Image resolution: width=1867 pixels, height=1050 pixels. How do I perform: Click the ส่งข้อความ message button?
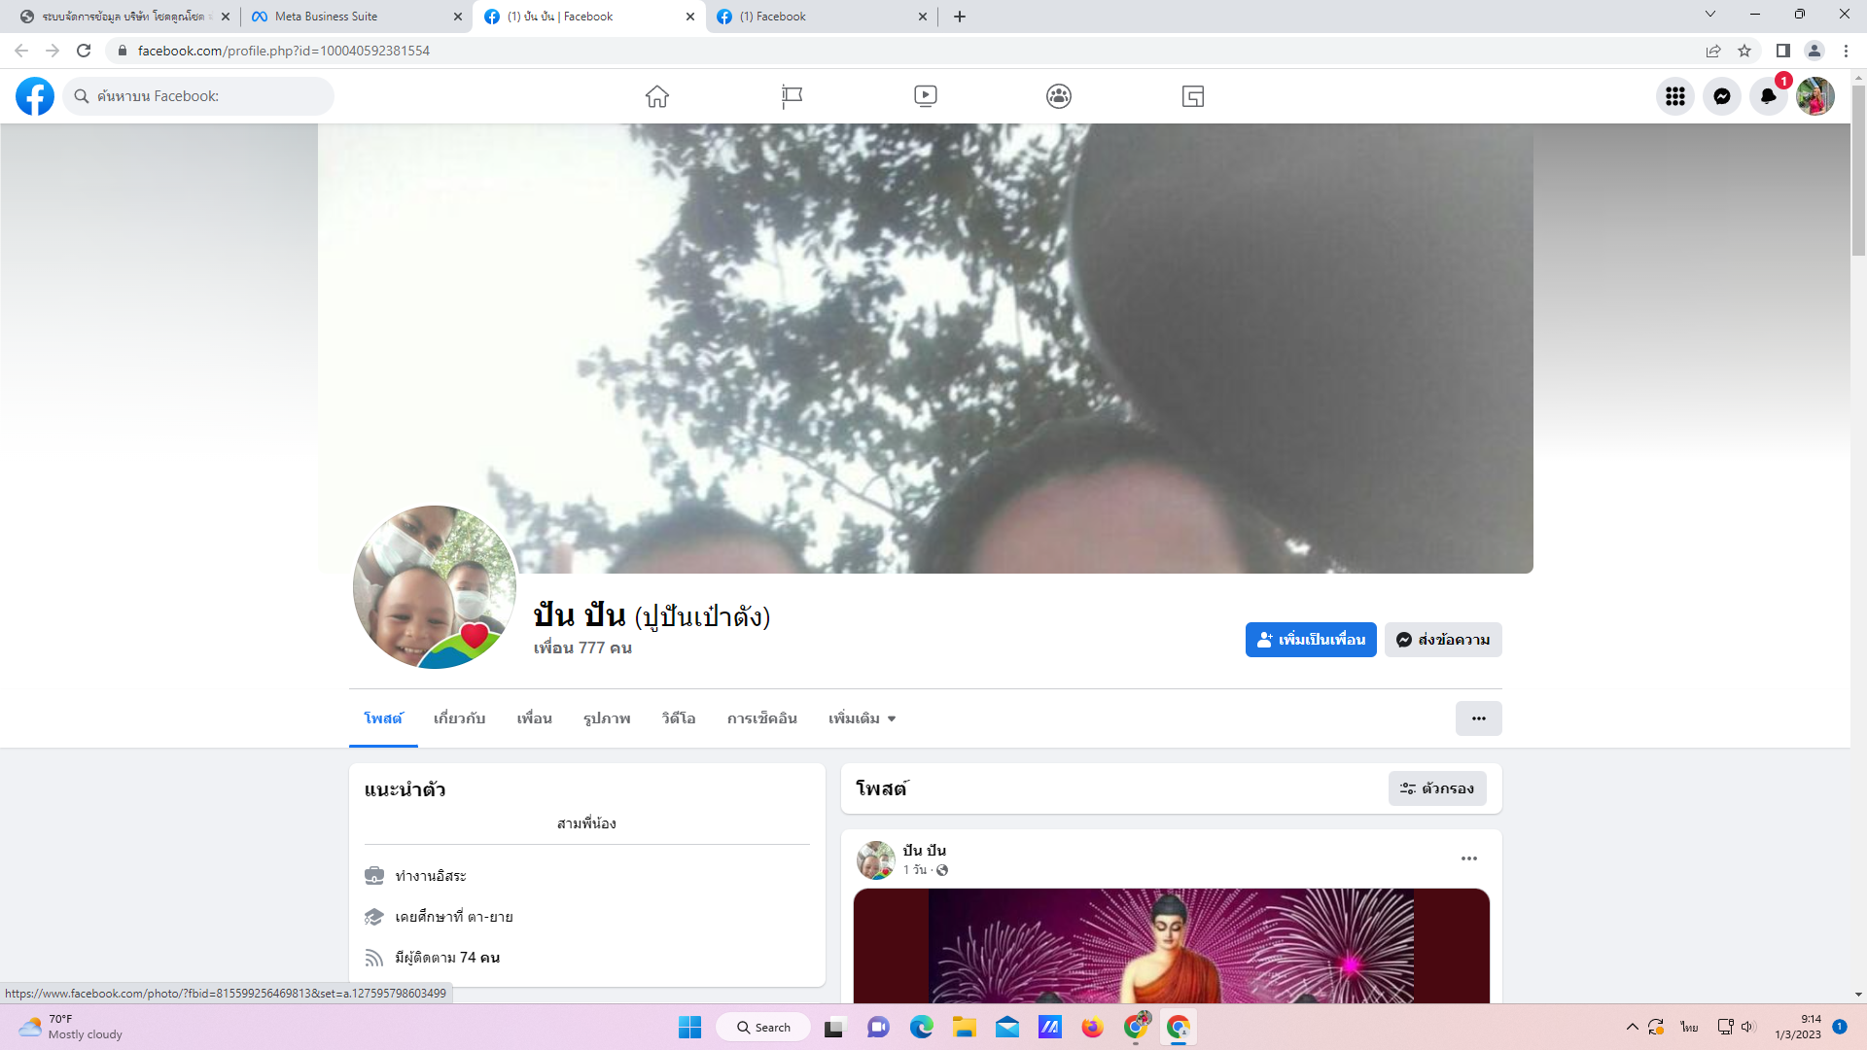[x=1443, y=640]
